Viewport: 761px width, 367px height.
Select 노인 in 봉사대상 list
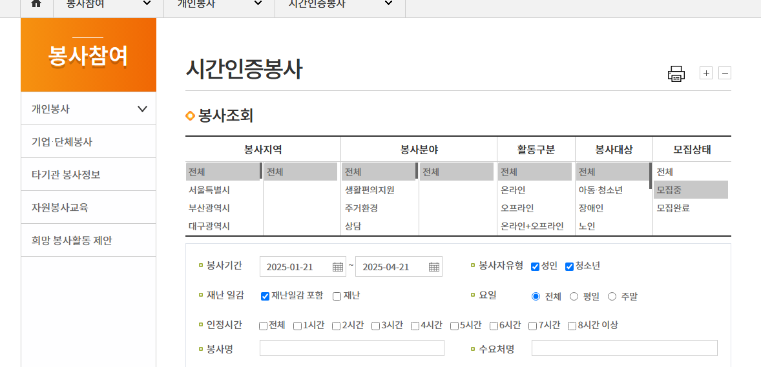(x=612, y=226)
